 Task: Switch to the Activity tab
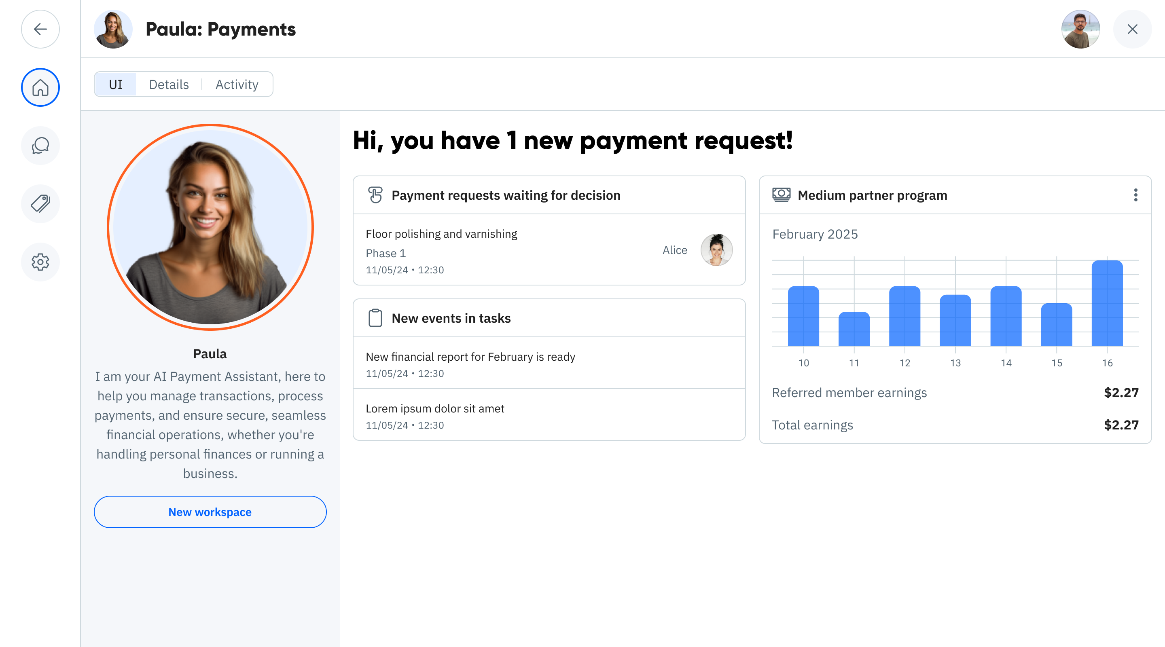coord(237,85)
